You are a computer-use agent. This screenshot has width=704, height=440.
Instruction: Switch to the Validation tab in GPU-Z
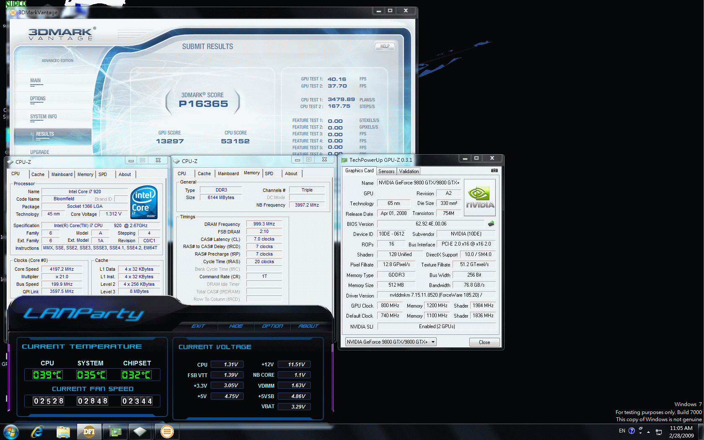pos(409,171)
